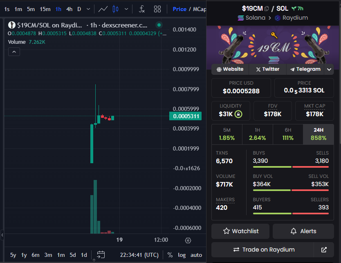
Task: Select the 1h timeframe
Action: (x=58, y=9)
